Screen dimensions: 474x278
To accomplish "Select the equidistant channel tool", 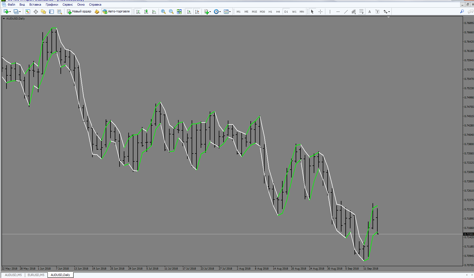I will [354, 12].
